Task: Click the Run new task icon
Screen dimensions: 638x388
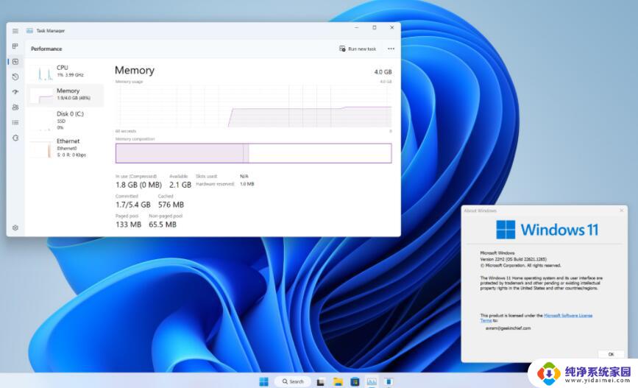Action: (342, 49)
